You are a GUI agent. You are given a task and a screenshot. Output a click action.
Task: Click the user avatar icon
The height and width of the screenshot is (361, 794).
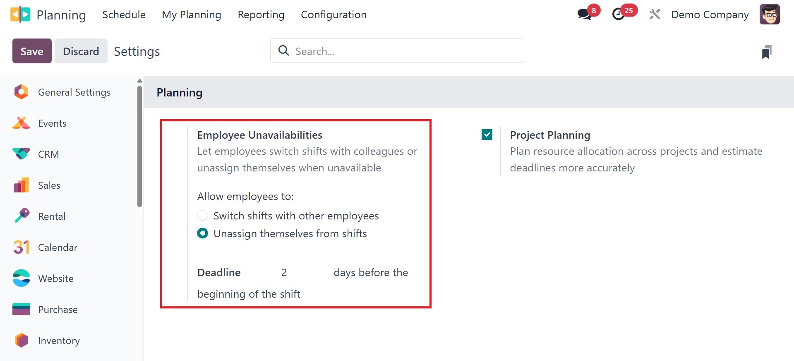tap(769, 14)
